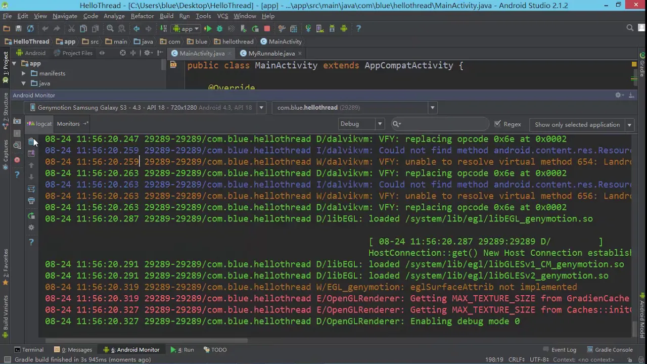
Task: Click the Find magnifier icon in the toolbar
Action: tap(110, 29)
